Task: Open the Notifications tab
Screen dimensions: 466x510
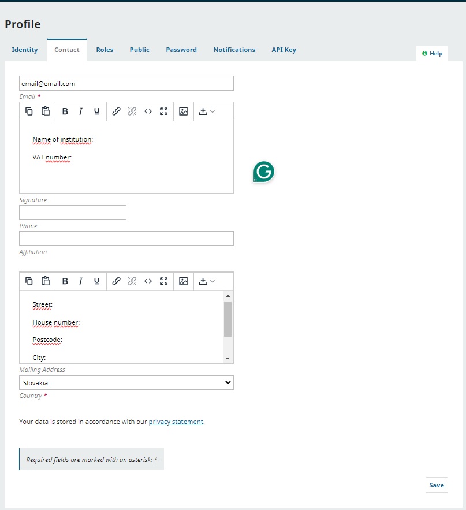Action: (x=234, y=50)
